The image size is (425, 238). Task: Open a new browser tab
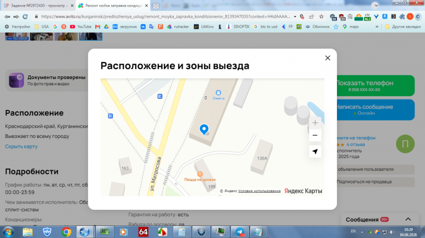[156, 6]
